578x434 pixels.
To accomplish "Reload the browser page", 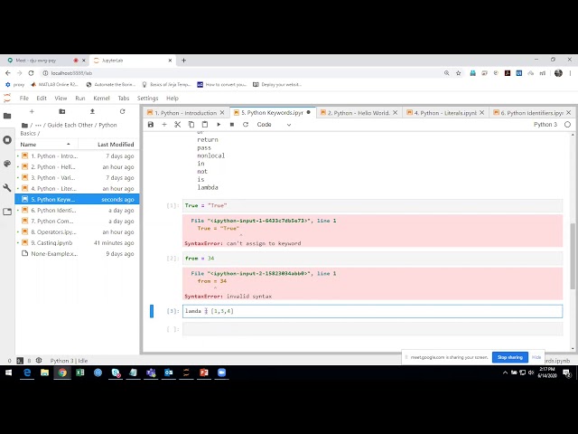I will click(x=31, y=73).
